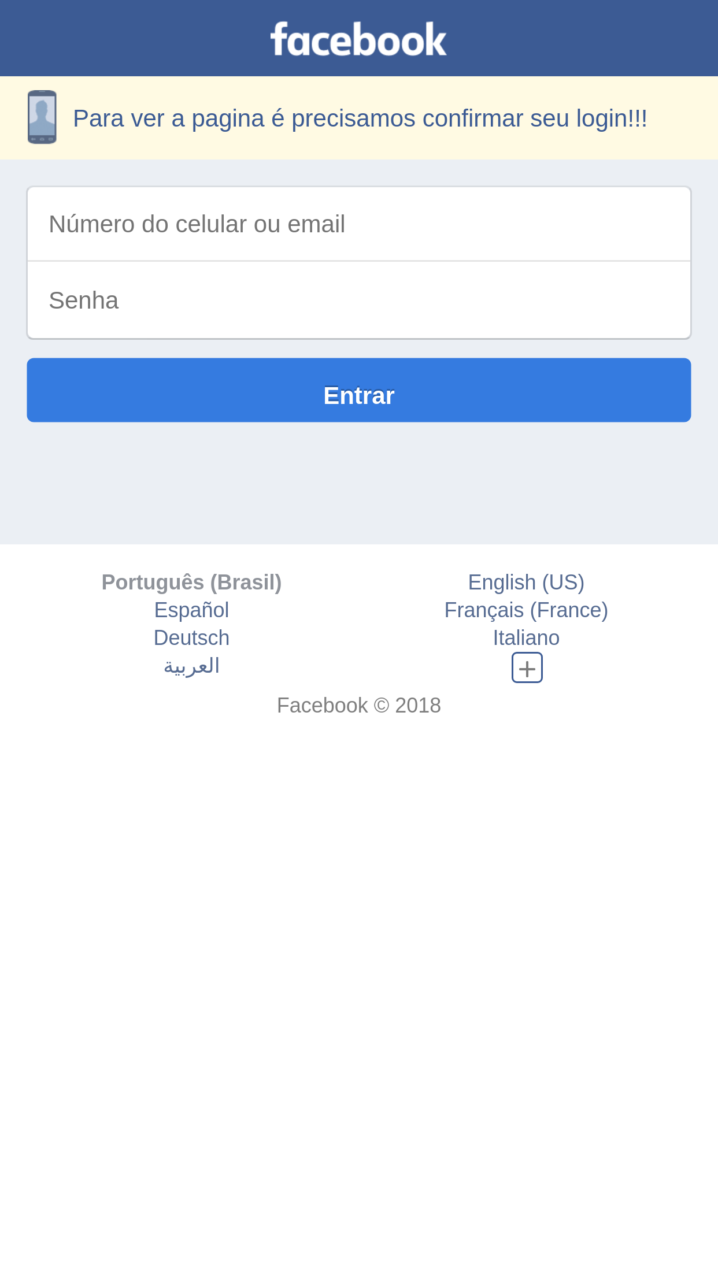Switch language to English (US)

point(526,583)
